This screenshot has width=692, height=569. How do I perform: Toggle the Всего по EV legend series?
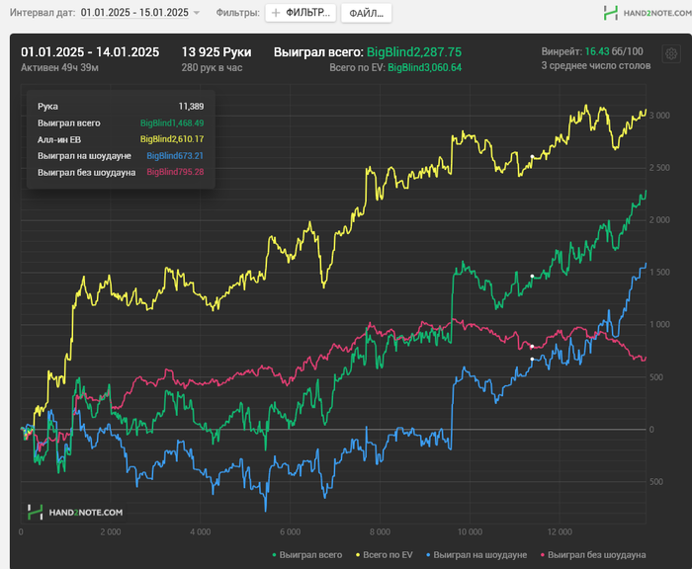(x=384, y=555)
